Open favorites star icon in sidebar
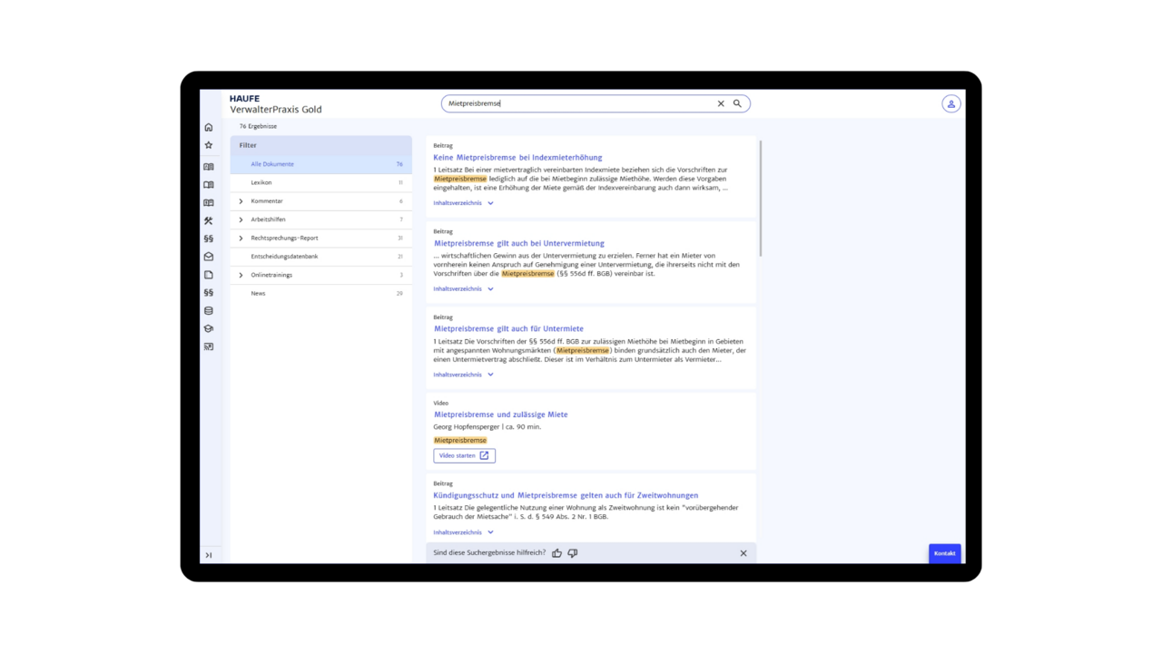 point(209,145)
